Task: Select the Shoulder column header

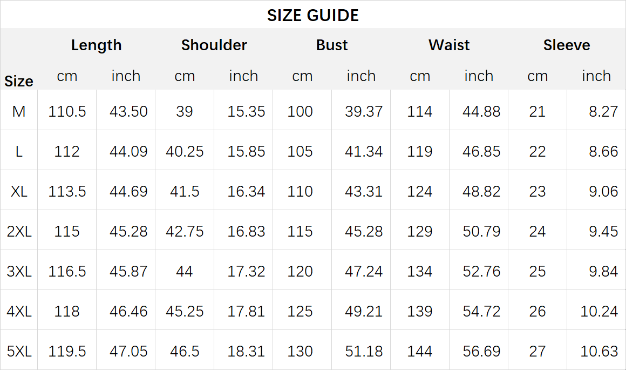Action: 214,45
